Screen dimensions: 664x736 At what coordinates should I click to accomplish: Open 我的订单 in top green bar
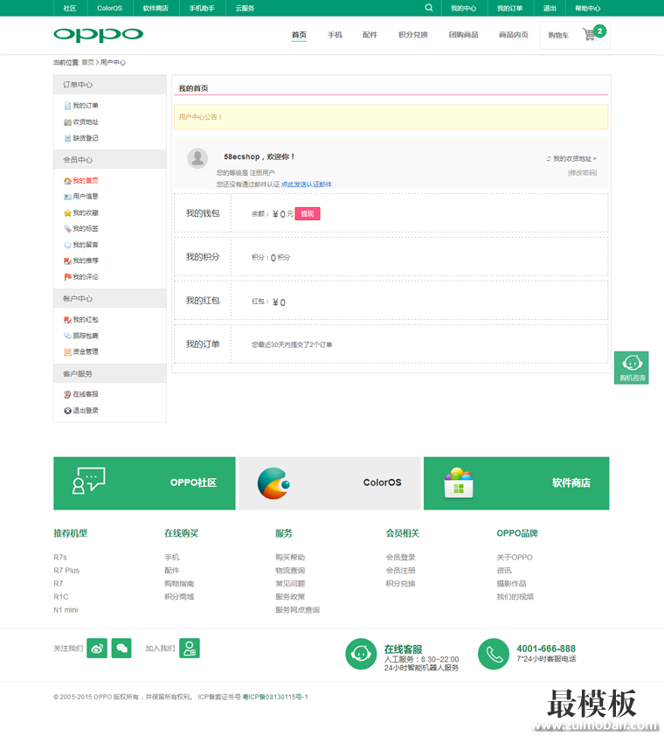(x=510, y=8)
